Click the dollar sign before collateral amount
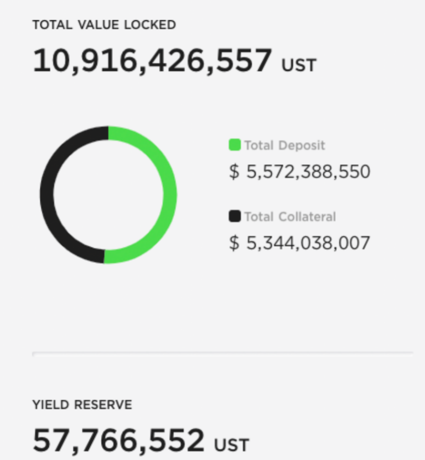The width and height of the screenshot is (425, 460). (x=234, y=243)
